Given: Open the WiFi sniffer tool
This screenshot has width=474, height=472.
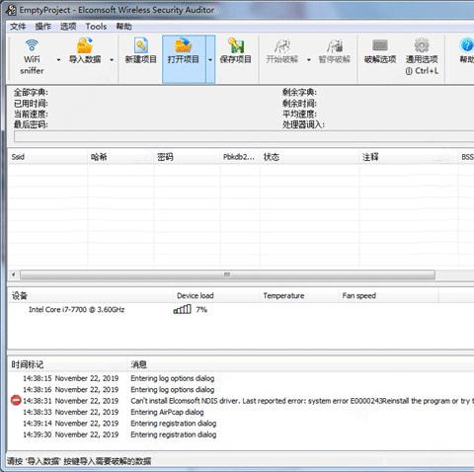Looking at the screenshot, I should (x=32, y=56).
